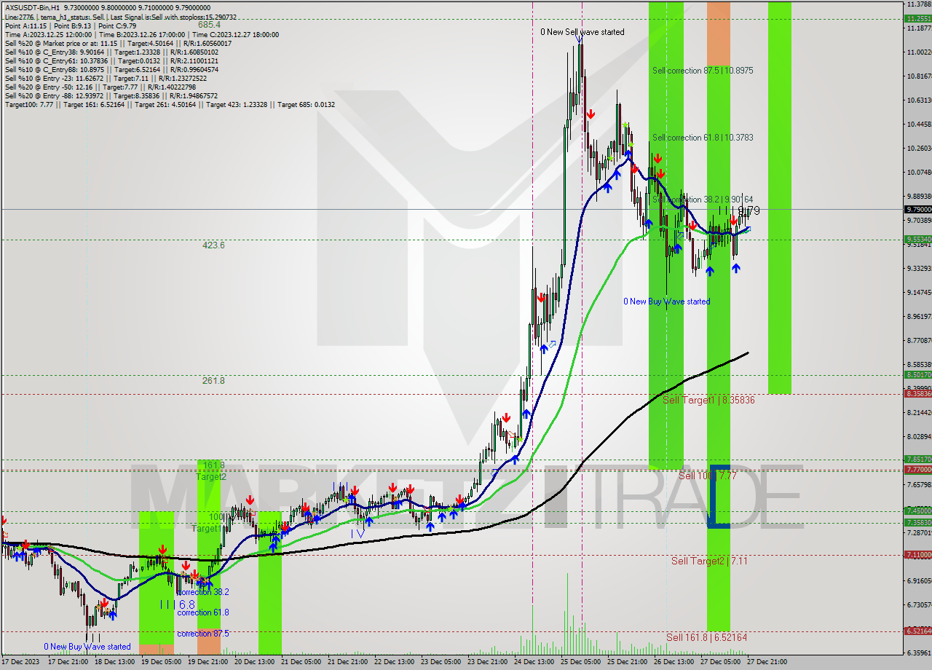This screenshot has height=670, width=932.
Task: Select the blue 'correction 61.8' label
Action: click(202, 613)
